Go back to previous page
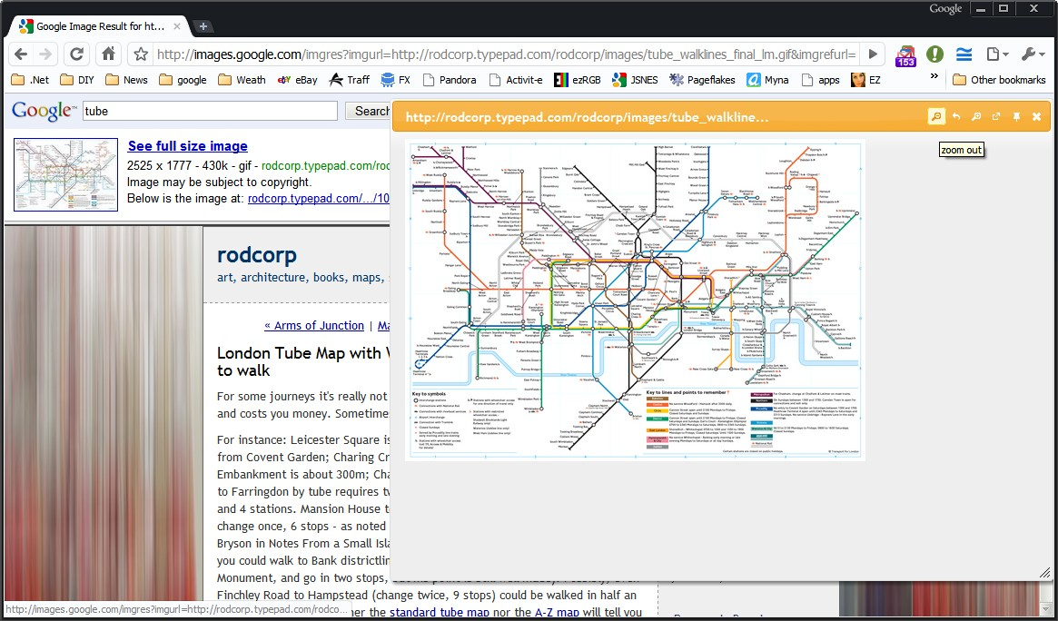Screen dimensions: 1058x621 pyautogui.click(x=21, y=54)
